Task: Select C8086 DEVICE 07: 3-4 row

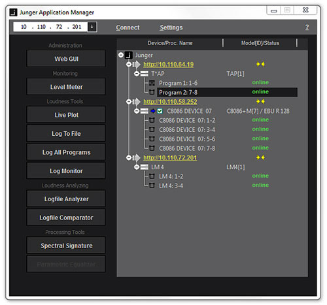Action: (227, 129)
